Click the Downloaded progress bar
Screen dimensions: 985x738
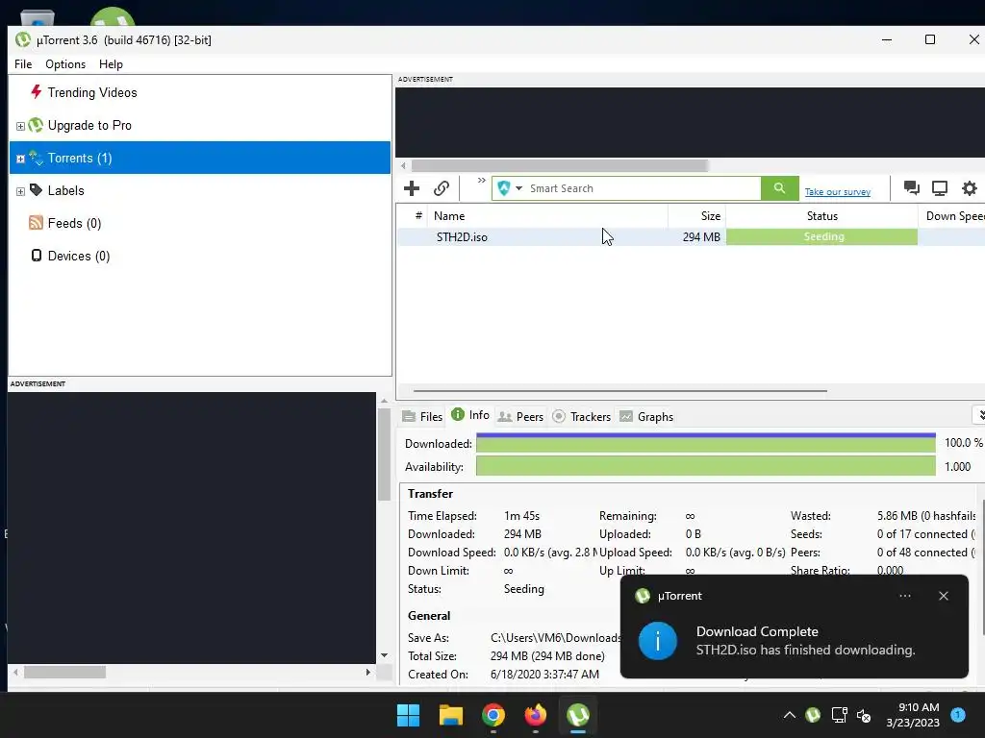click(705, 442)
